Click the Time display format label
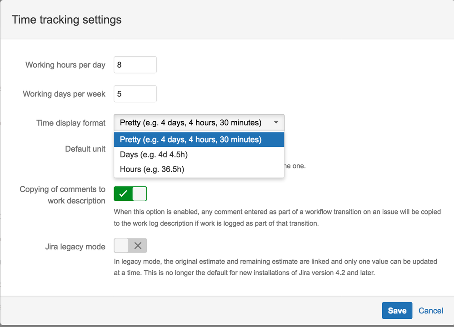The width and height of the screenshot is (454, 327). pyautogui.click(x=71, y=123)
